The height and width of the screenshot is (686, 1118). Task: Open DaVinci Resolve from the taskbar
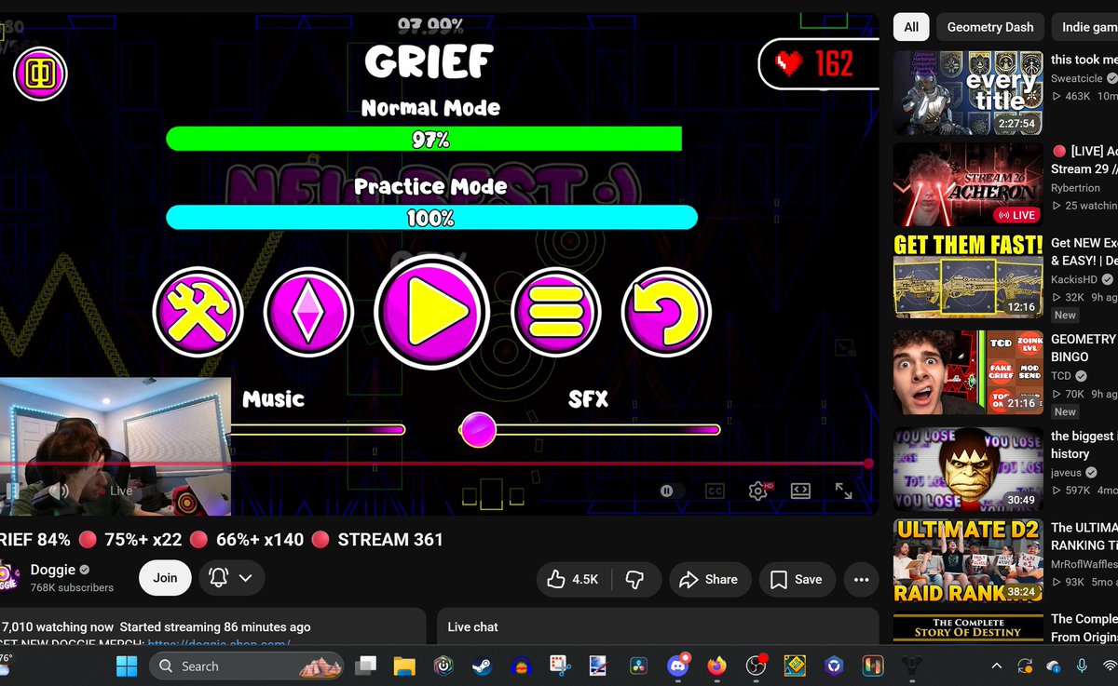coord(637,666)
